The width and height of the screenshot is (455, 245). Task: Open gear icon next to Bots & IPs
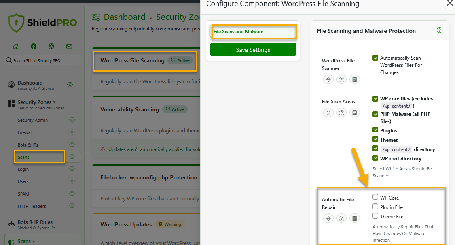click(72, 145)
